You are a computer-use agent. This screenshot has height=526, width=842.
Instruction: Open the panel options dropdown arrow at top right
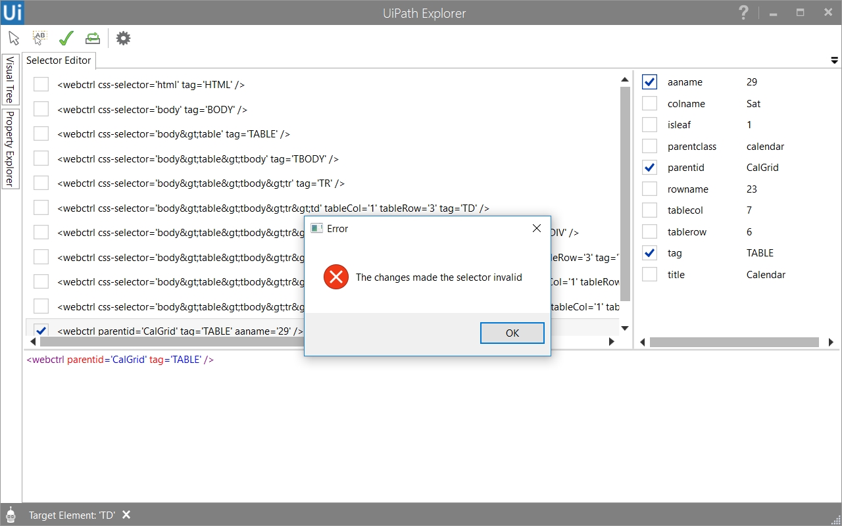pos(835,60)
